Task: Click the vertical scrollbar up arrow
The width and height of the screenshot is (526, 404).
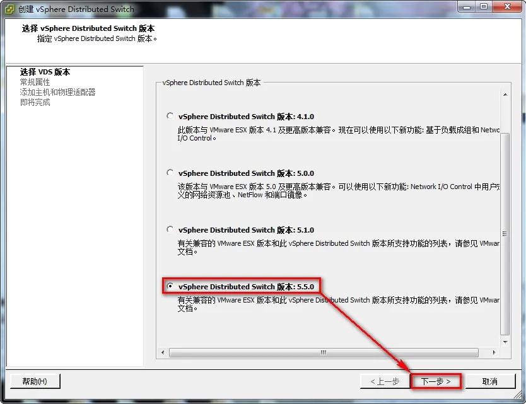Action: click(505, 95)
